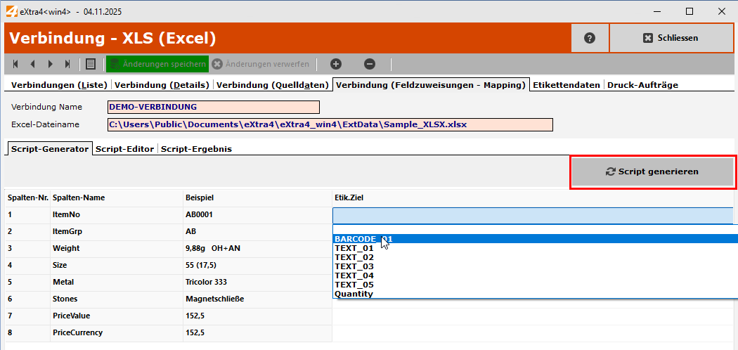Select Metal column name cell

pos(116,283)
